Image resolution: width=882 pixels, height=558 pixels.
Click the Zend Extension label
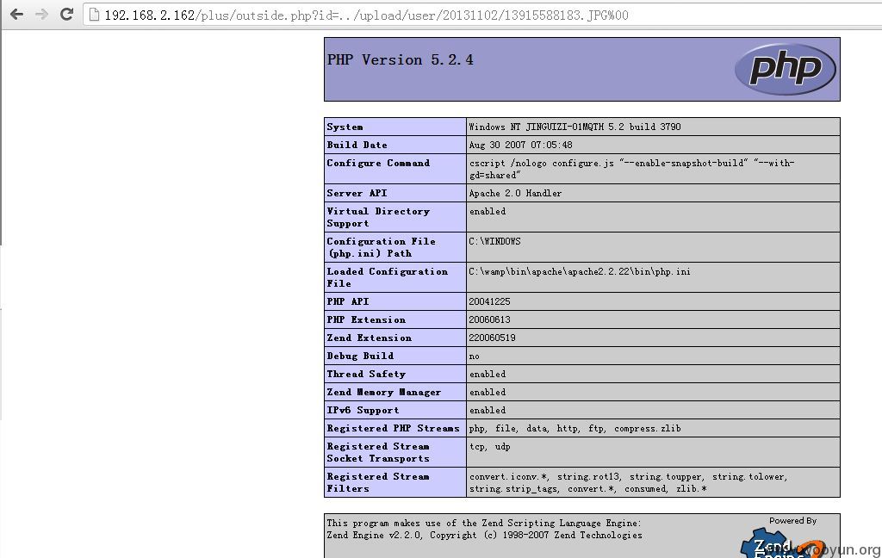coord(369,338)
